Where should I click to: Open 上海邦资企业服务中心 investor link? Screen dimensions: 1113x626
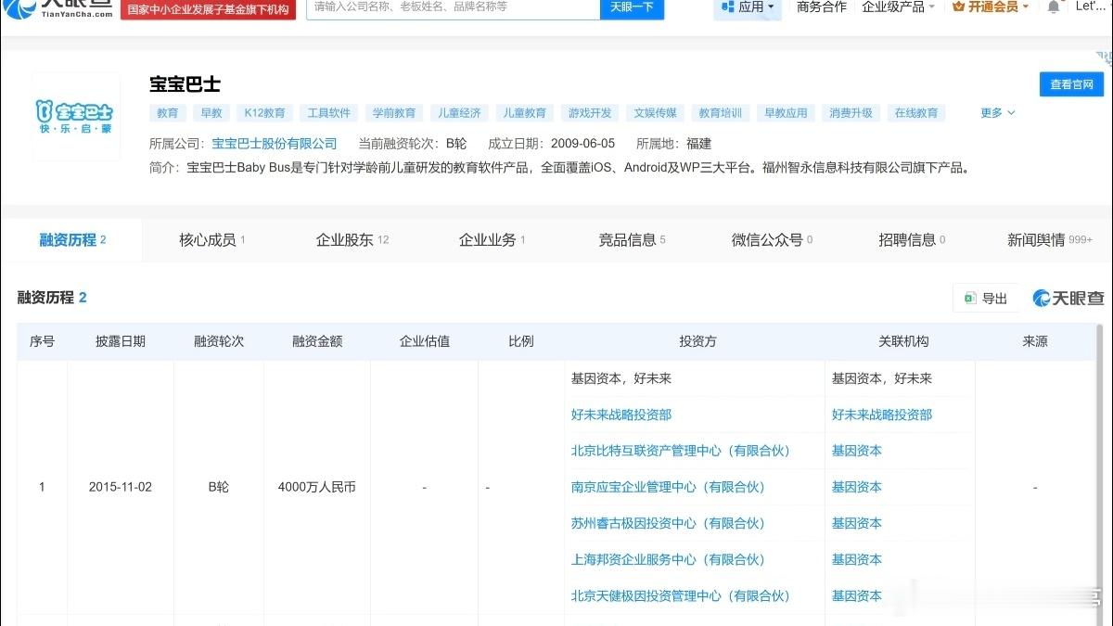point(668,559)
